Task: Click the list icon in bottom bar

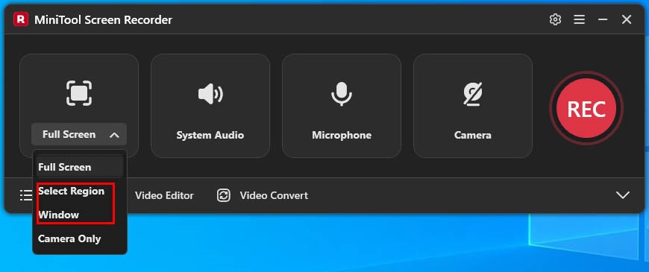Action: 26,195
